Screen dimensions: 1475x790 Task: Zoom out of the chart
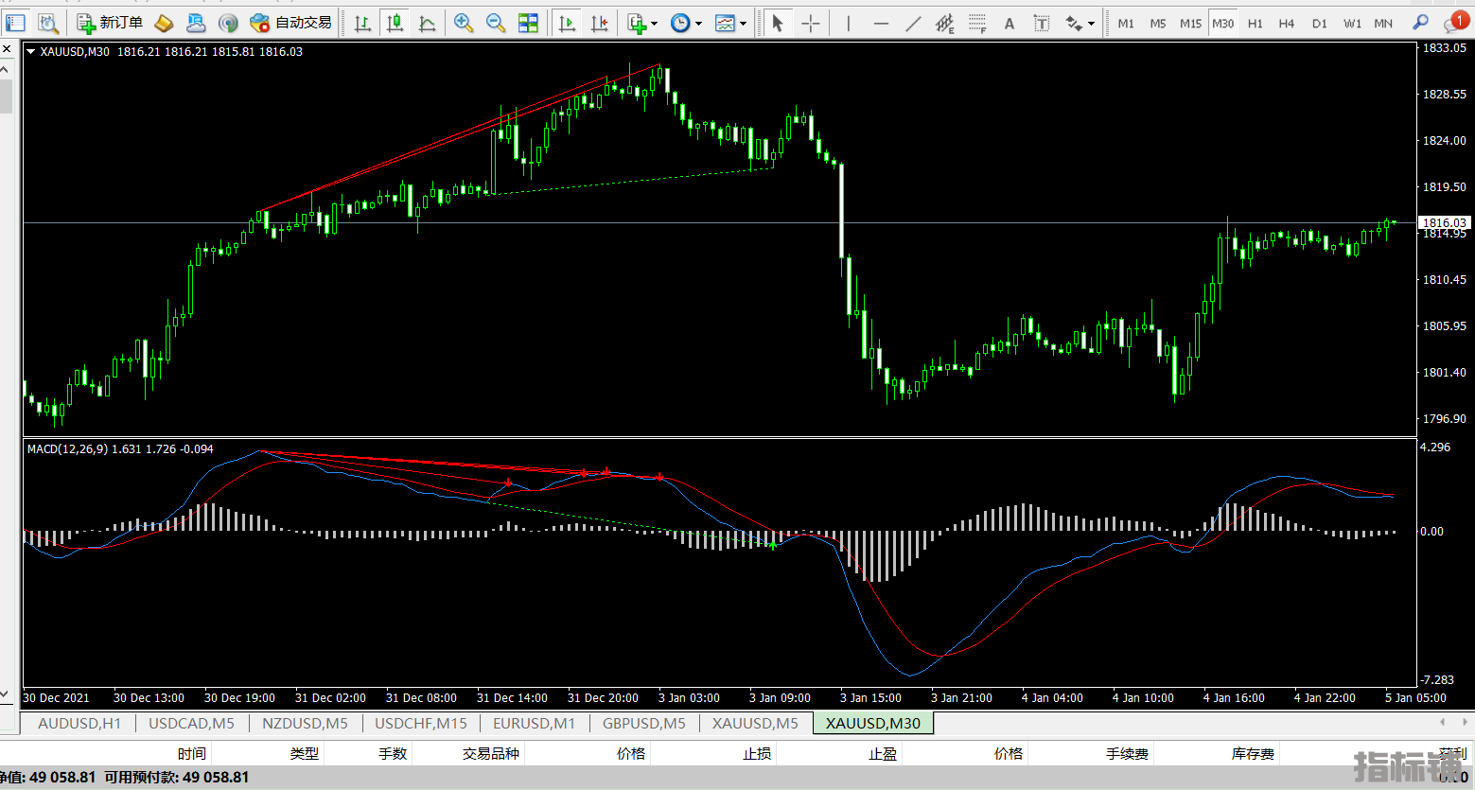496,23
